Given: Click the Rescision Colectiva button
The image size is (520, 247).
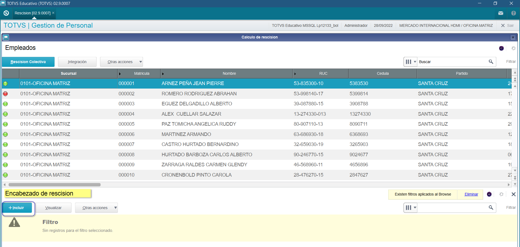Looking at the screenshot, I should pos(28,62).
